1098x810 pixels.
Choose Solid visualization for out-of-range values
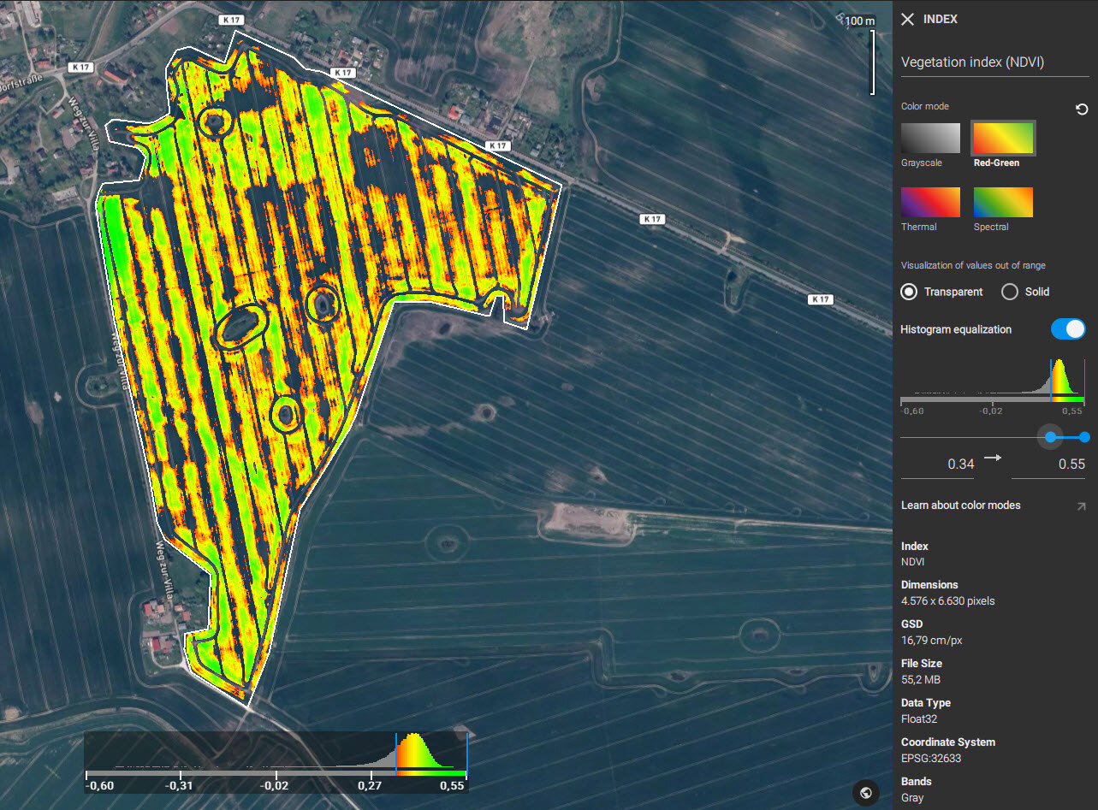1010,292
